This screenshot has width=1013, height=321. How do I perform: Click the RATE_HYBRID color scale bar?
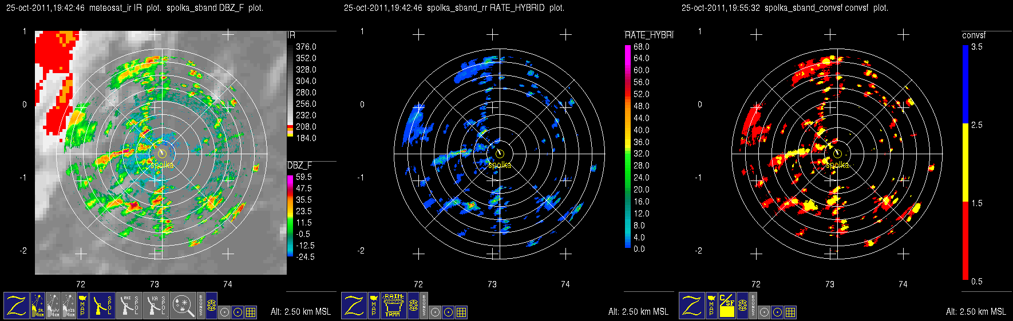click(x=628, y=146)
